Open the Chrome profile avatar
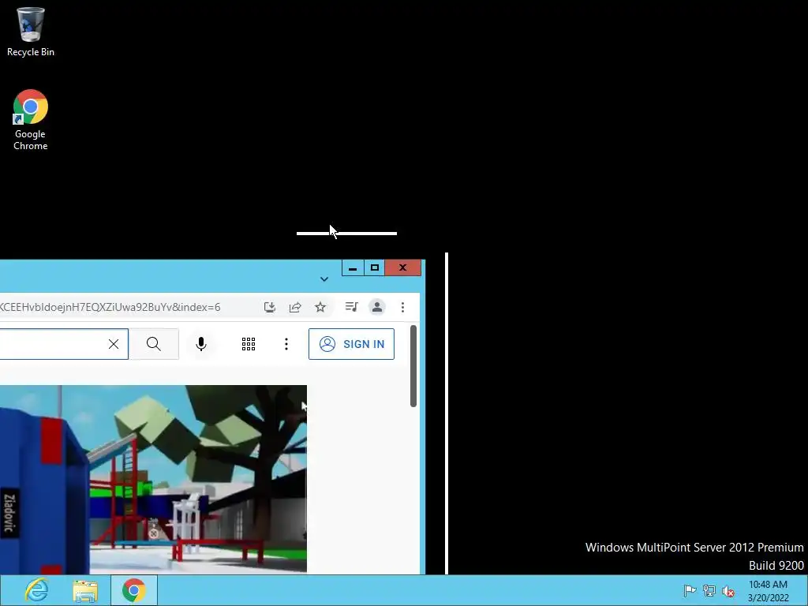 click(x=377, y=307)
